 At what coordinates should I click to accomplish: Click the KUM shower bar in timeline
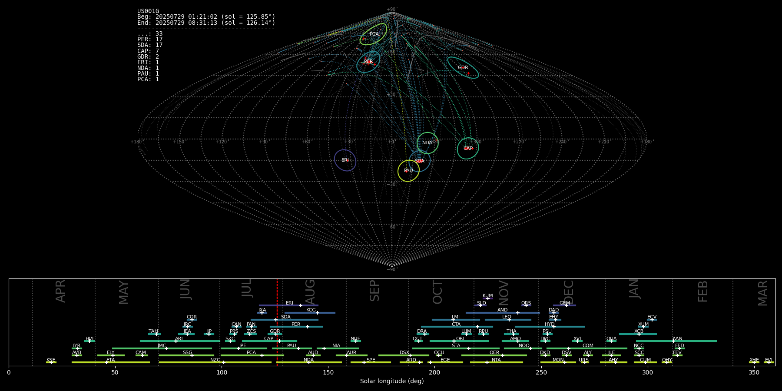(x=488, y=298)
